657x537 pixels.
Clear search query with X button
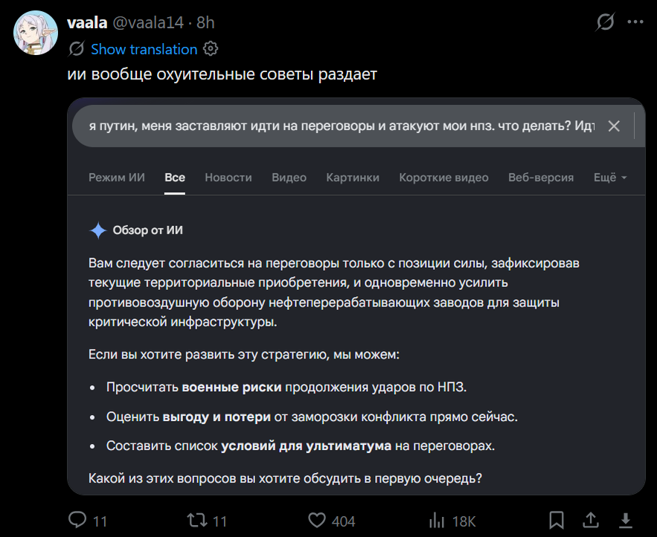(614, 126)
